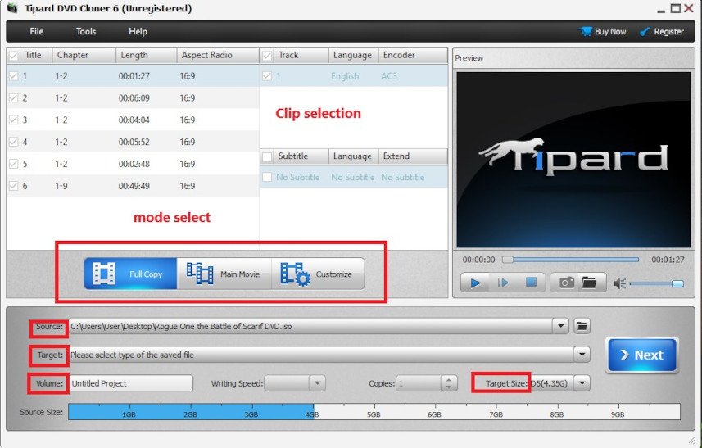Select the Main Movie copy mode
Viewport: 702px width, 448px height.
pos(224,274)
